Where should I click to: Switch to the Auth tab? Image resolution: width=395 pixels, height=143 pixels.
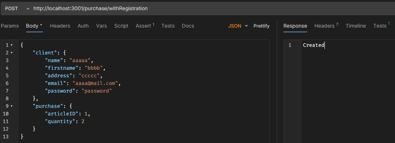(83, 26)
